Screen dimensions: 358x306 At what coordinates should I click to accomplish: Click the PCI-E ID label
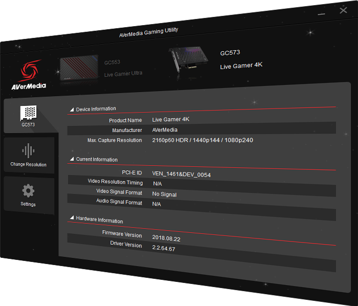point(132,173)
